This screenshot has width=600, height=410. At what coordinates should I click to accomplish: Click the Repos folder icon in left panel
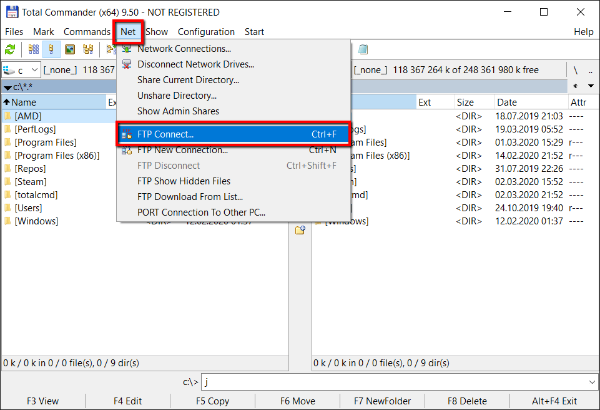click(x=7, y=169)
